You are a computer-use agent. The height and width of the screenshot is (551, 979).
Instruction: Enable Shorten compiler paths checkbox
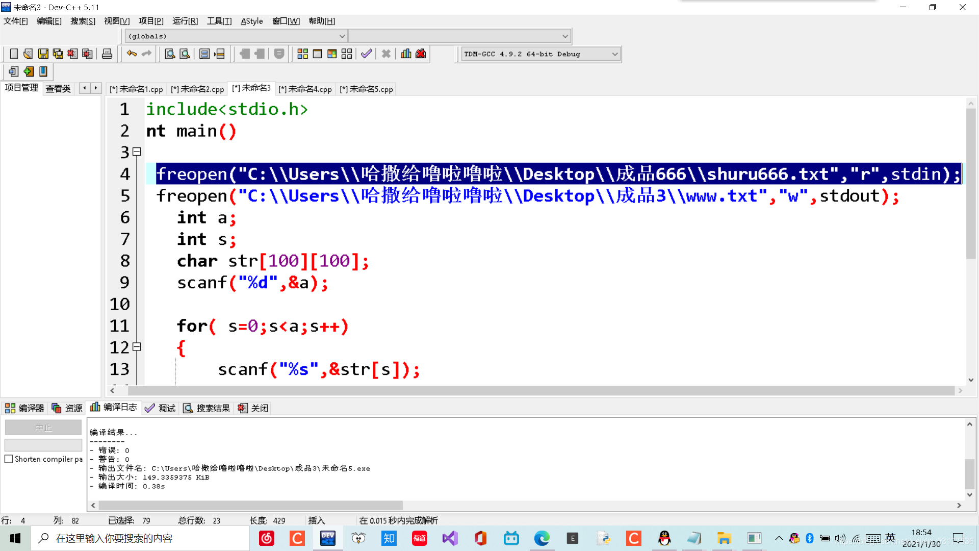[9, 459]
